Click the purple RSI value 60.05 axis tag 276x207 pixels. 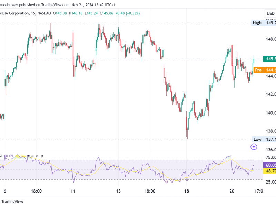click(269, 165)
